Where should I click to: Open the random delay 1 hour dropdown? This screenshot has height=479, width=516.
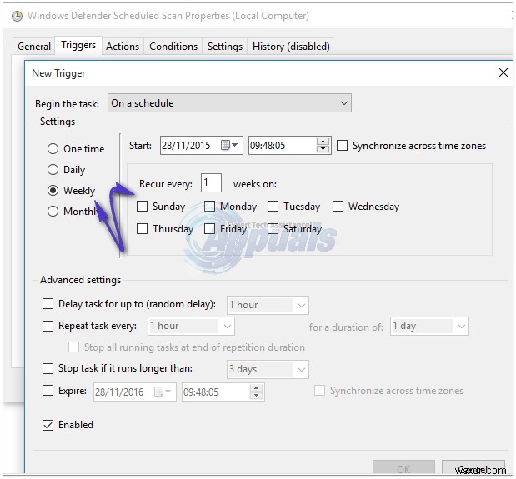tap(268, 305)
